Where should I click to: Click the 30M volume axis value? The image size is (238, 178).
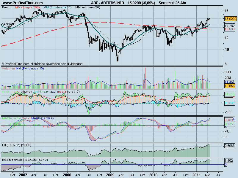228,72
